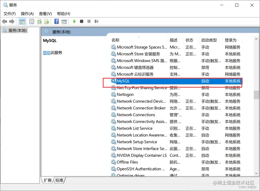This screenshot has height=191, width=260.
Task: Restart the service with toolbar icon
Action: pos(96,21)
